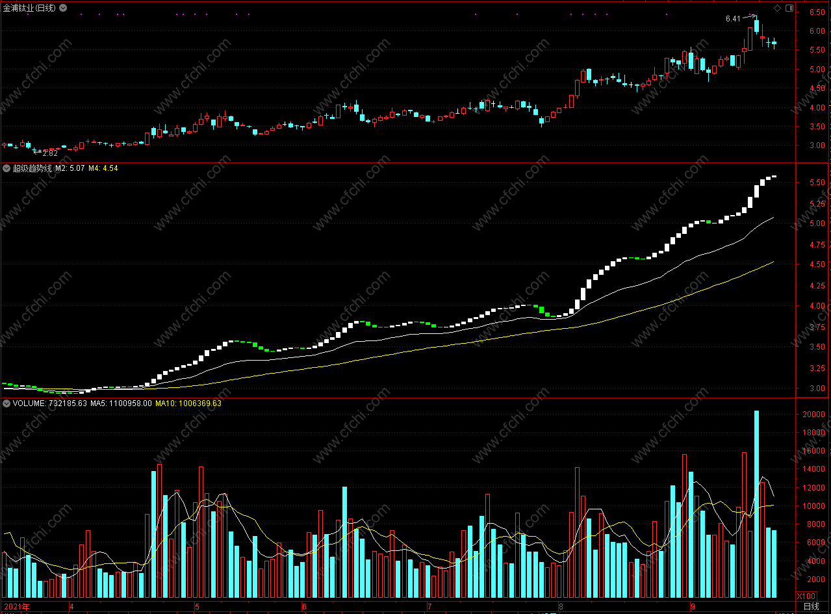Click the MA5: 1100958.00 label
Viewport: 831px width, 614px height.
pyautogui.click(x=121, y=403)
